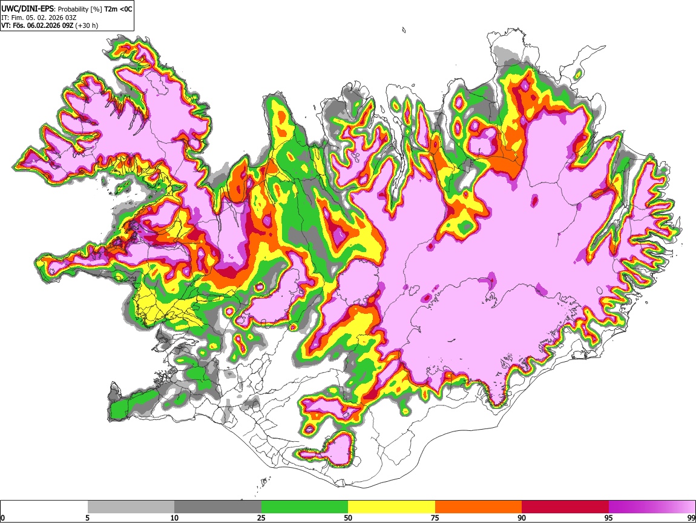Click the green 25–50% legend swatch
This screenshot has width=696, height=523.
click(x=304, y=507)
